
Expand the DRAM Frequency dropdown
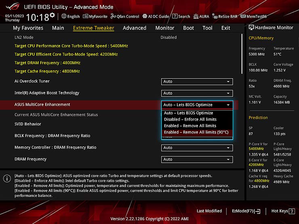point(197,159)
